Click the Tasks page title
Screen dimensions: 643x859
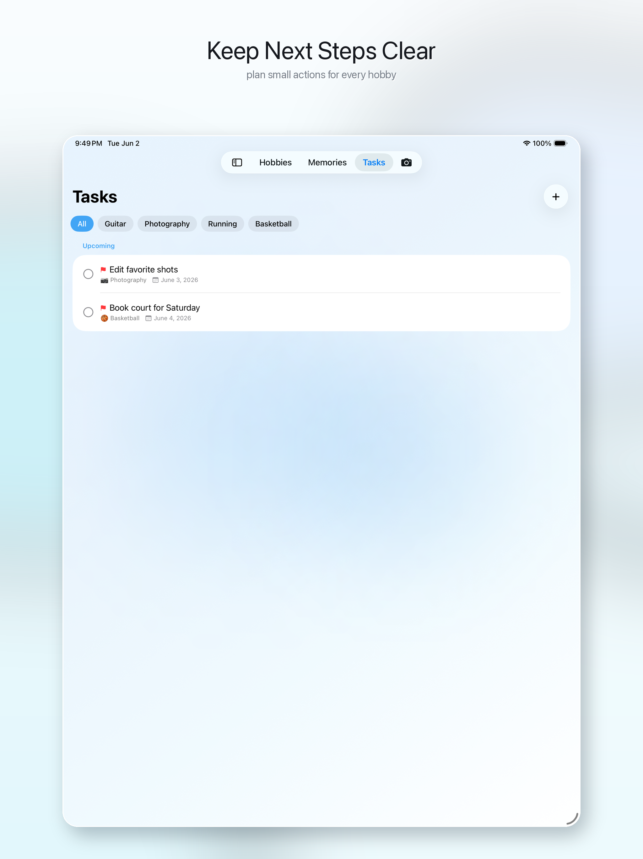95,197
